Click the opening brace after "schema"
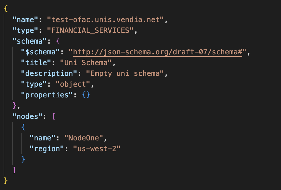 (x=58, y=41)
